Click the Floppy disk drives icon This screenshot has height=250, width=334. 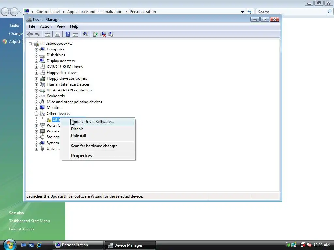pyautogui.click(x=42, y=73)
